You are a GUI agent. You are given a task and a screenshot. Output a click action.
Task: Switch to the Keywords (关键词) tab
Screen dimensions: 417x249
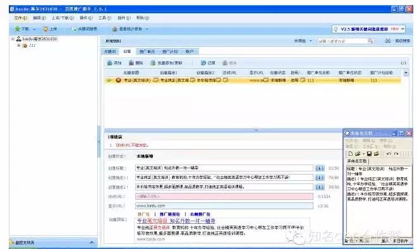pos(110,52)
